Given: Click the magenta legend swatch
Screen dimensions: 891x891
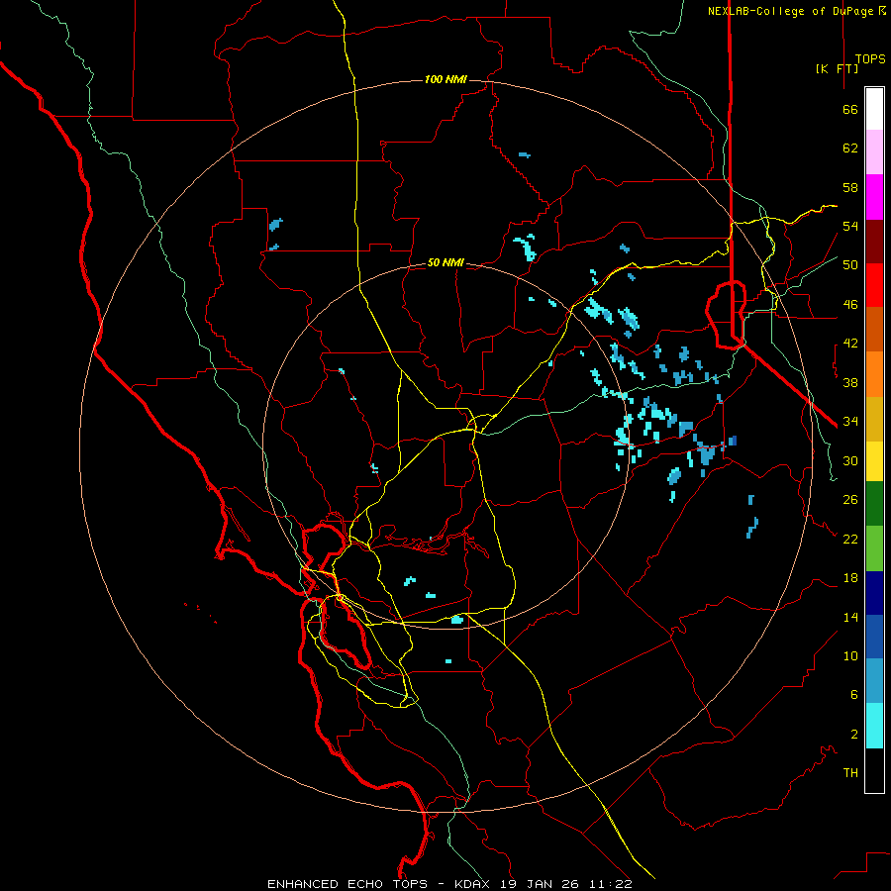Looking at the screenshot, I should click(874, 197).
